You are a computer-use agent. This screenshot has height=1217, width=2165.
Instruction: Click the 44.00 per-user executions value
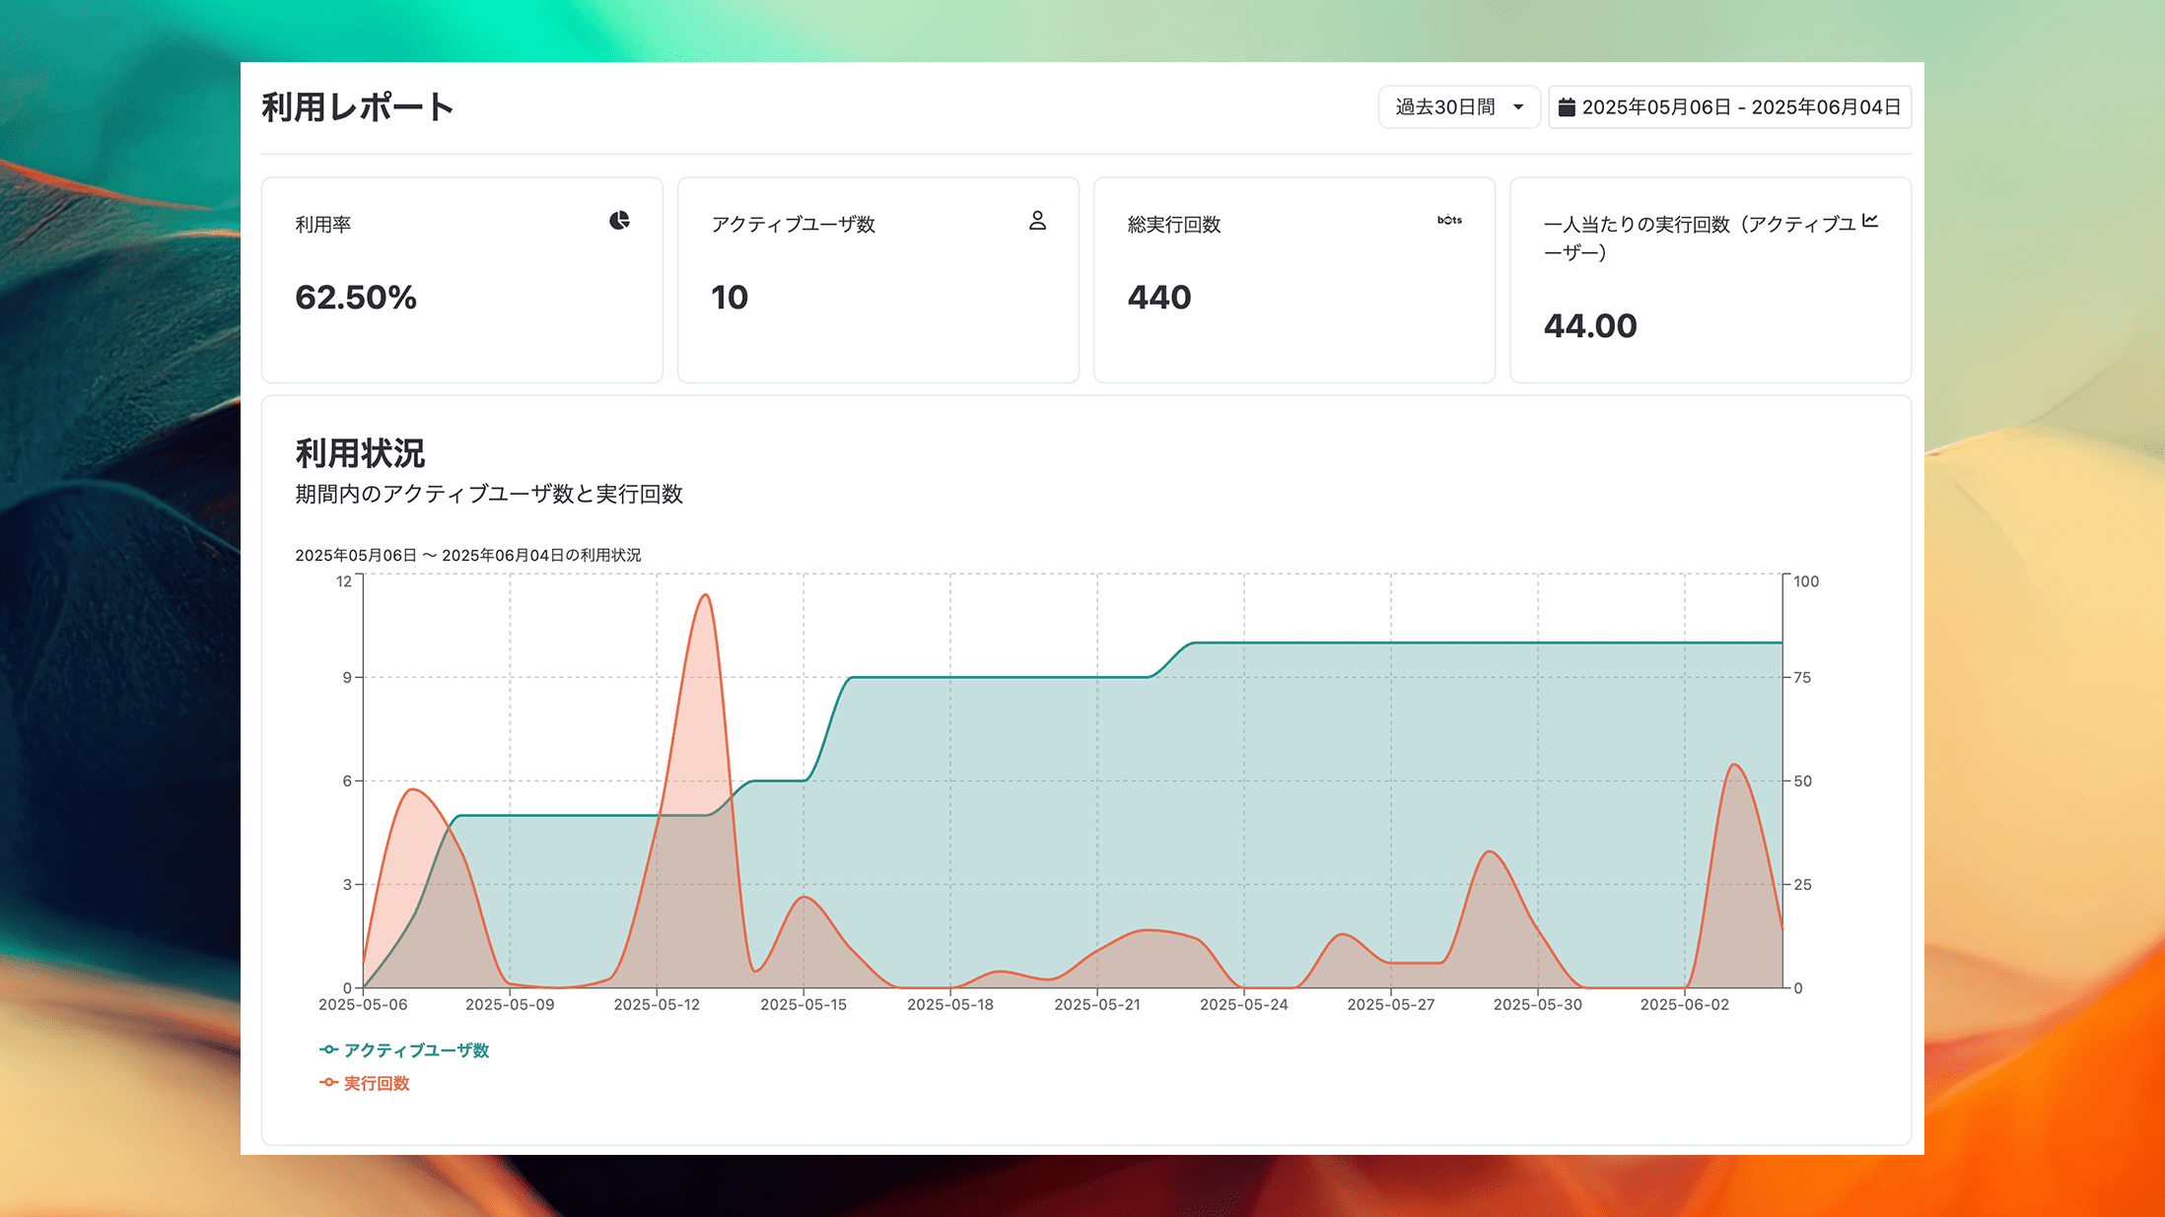pos(1589,325)
